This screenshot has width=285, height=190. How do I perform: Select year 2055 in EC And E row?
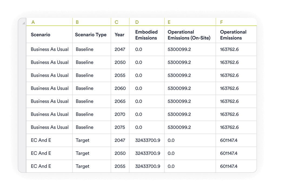pos(120,166)
